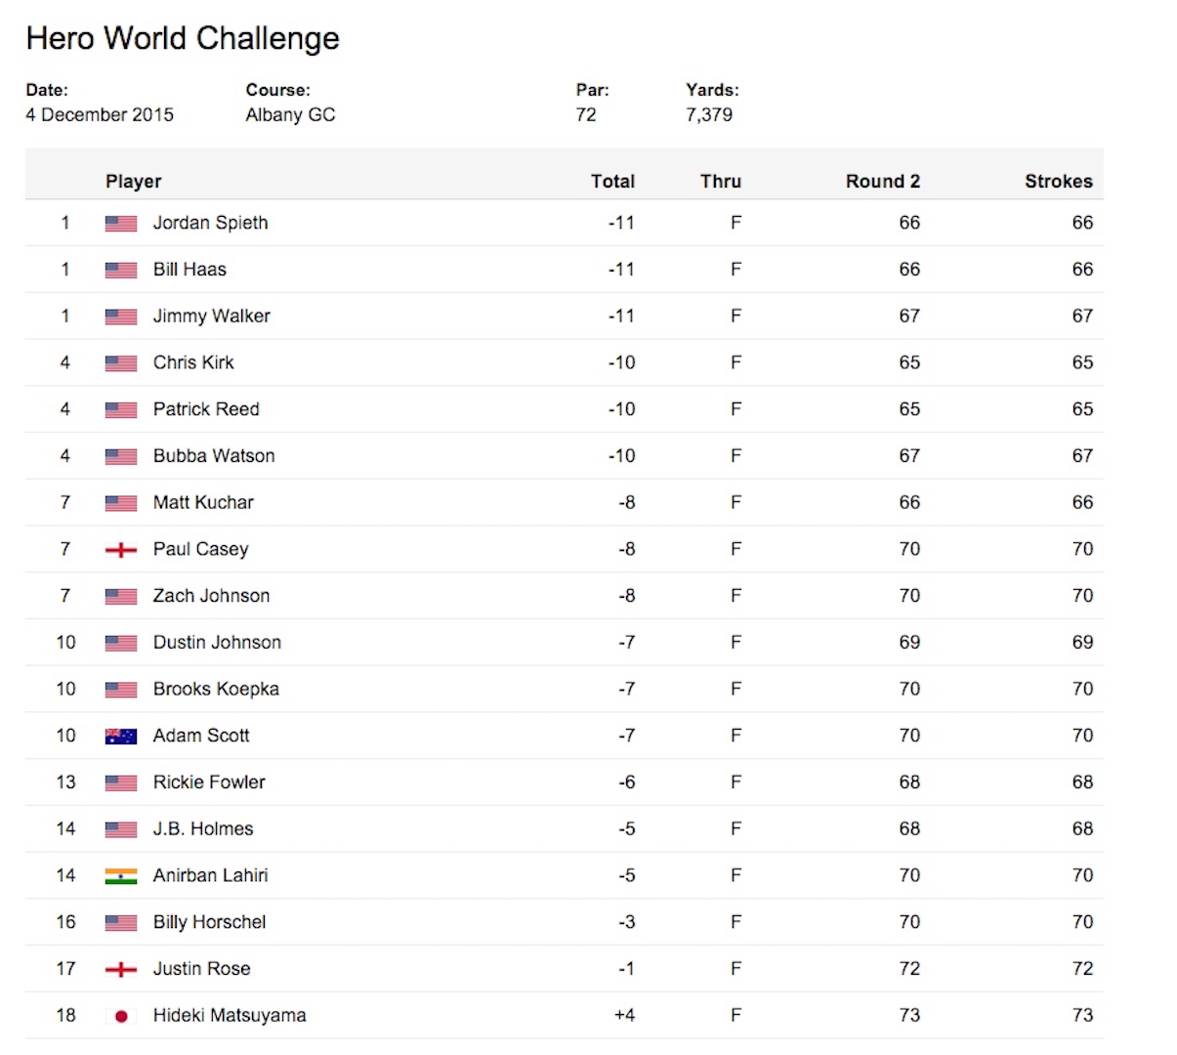Click Brooks Koepka's name
1177x1055 pixels.
tap(216, 690)
